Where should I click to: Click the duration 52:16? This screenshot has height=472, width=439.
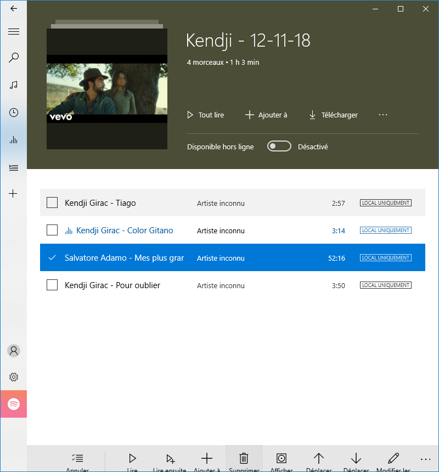click(337, 259)
